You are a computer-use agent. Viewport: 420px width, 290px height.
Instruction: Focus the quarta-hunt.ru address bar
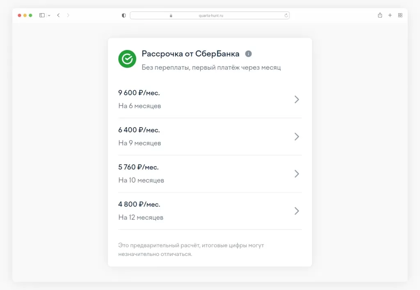point(210,16)
